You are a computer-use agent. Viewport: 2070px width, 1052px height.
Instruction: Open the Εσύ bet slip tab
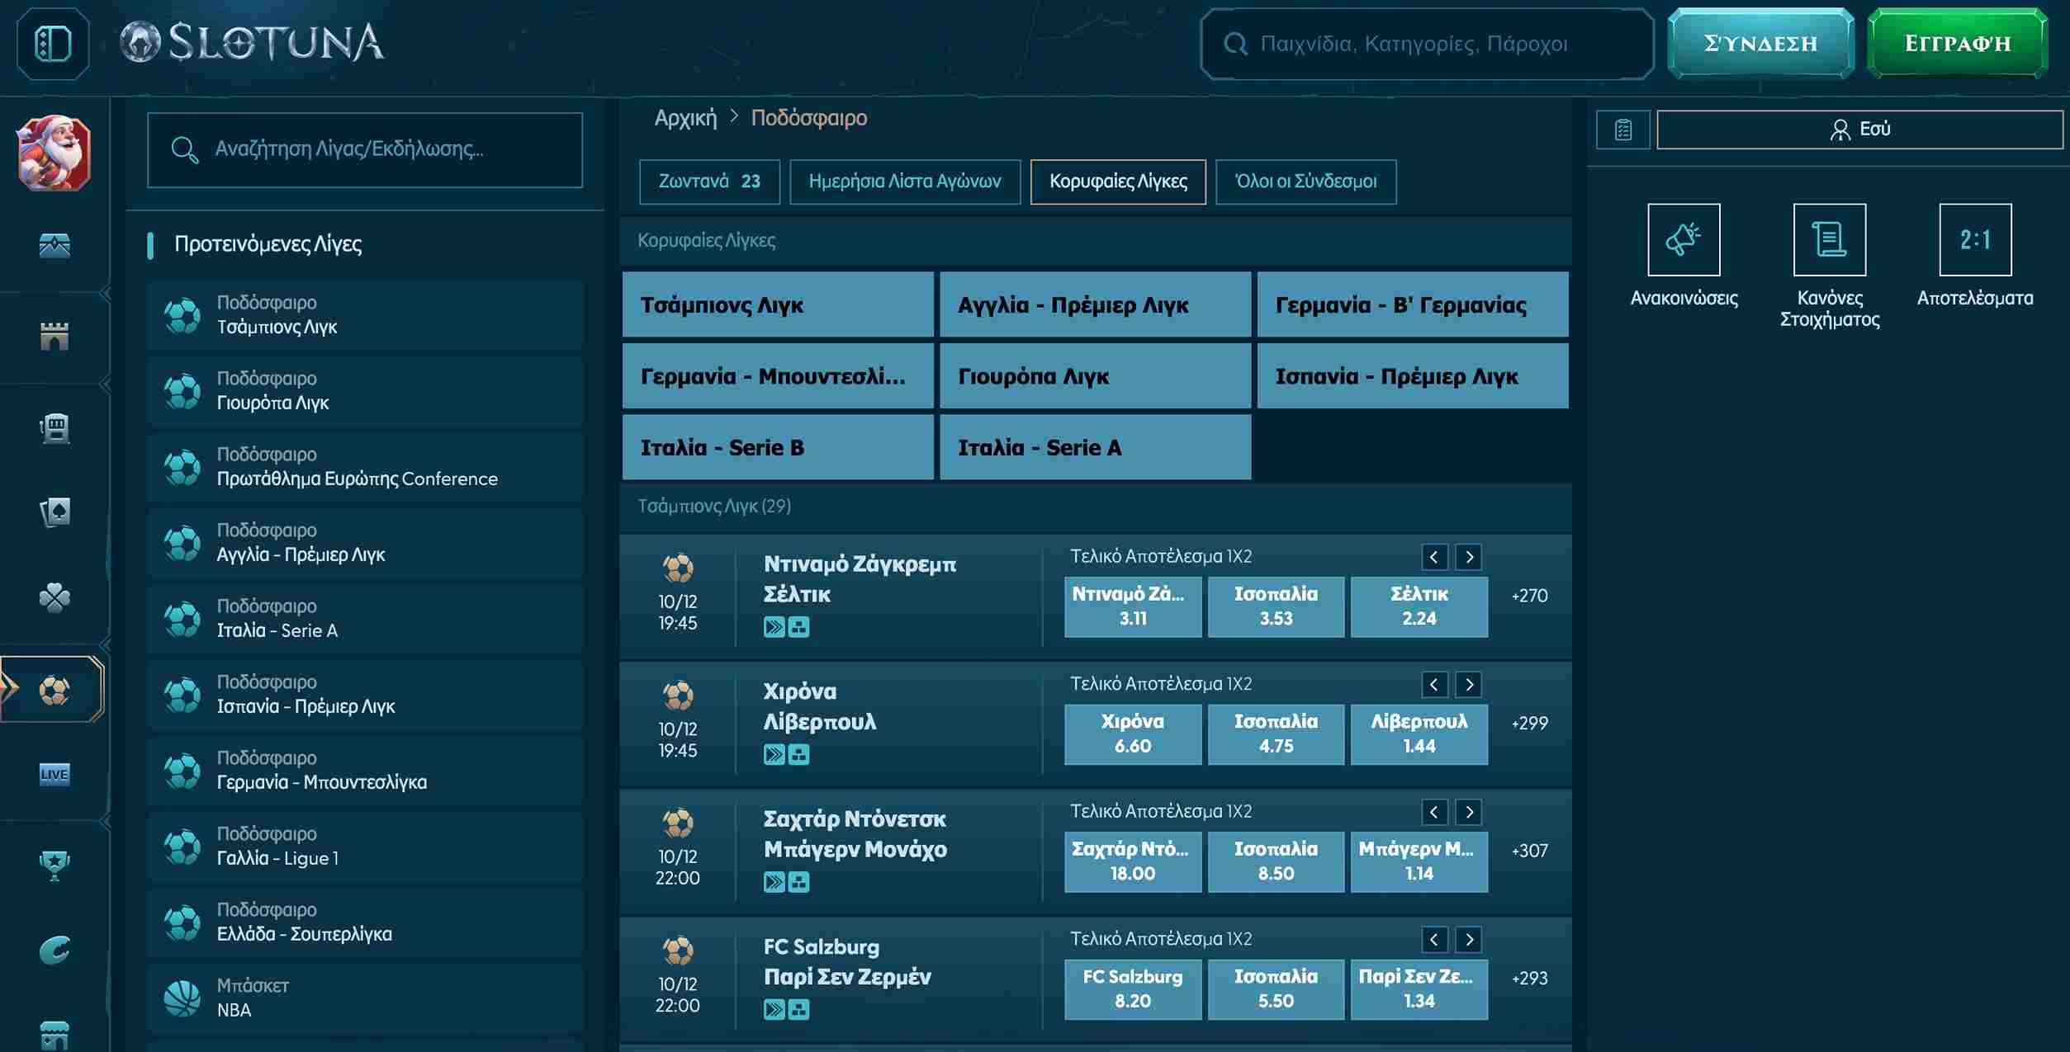tap(1859, 130)
